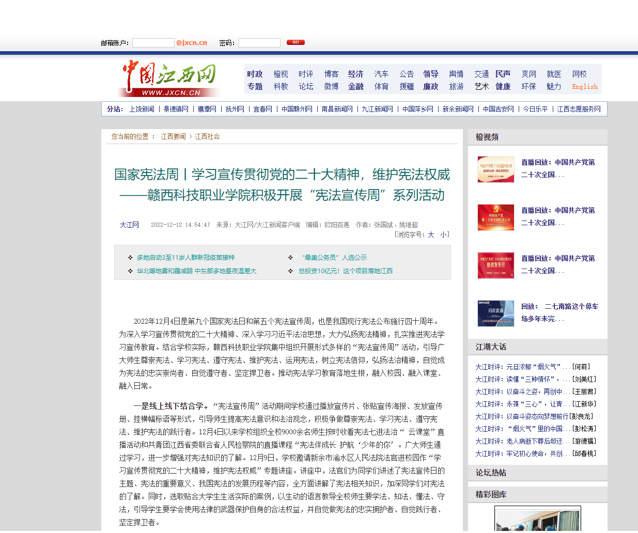Open the 江西志愿服务网 sub-site link
This screenshot has width=638, height=533.
click(579, 109)
